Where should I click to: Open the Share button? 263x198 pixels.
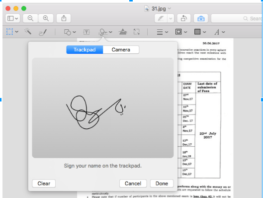(64, 18)
